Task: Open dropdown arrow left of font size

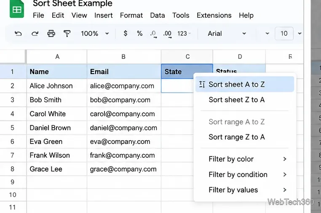Action: [267, 34]
